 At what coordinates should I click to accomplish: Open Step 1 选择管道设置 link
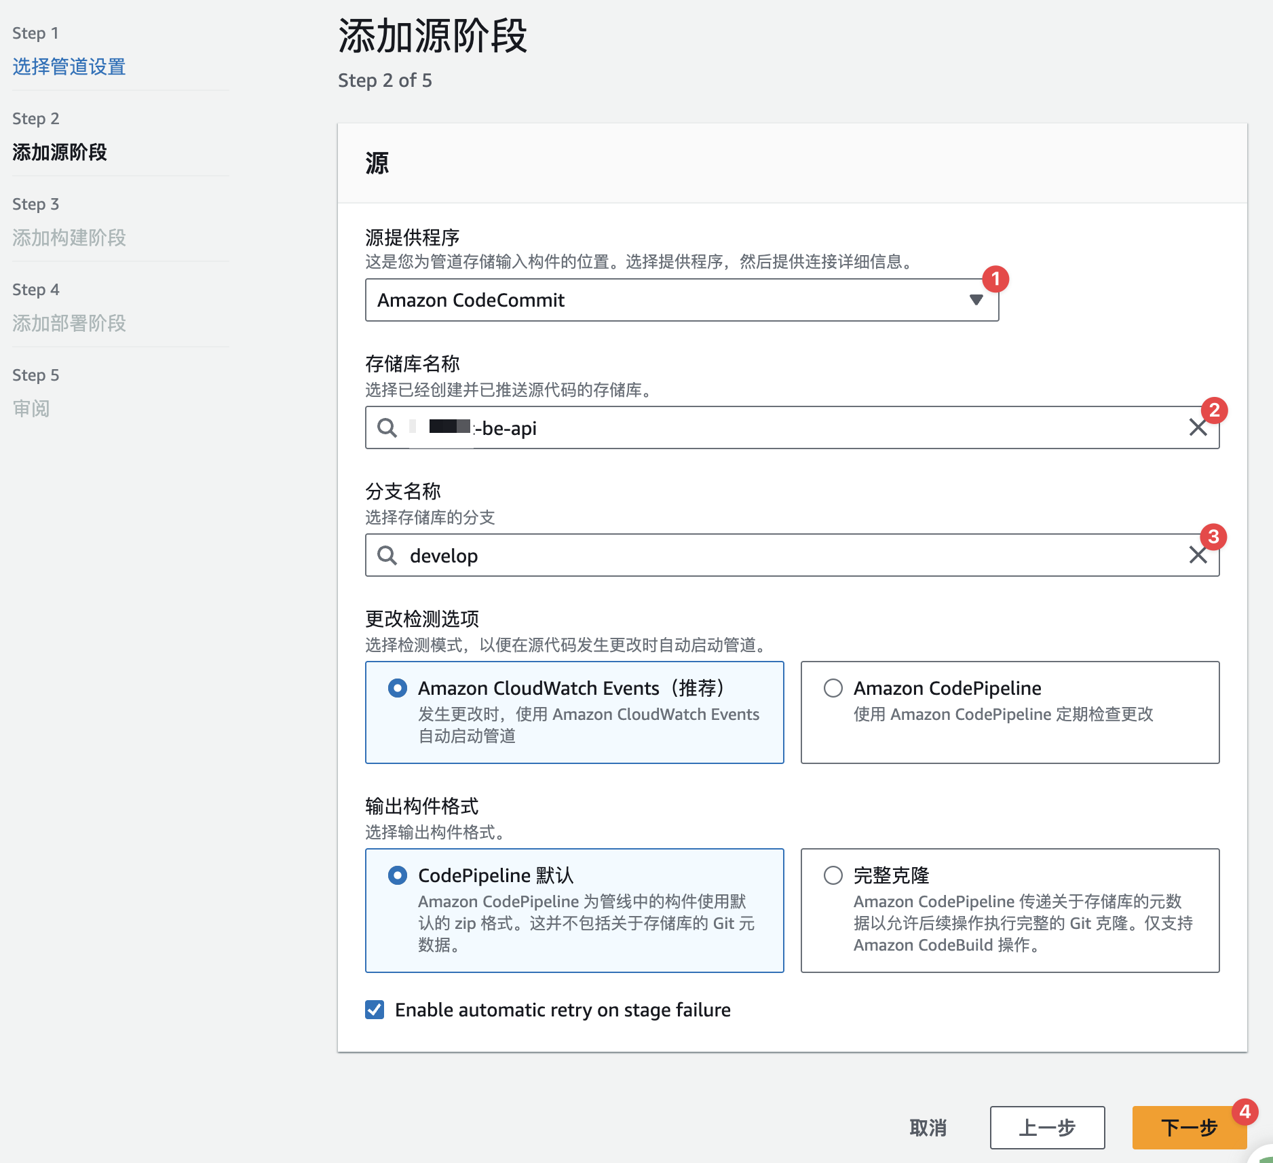pyautogui.click(x=69, y=66)
